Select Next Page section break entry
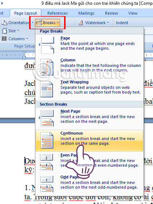153x204 pixels. click(90, 118)
